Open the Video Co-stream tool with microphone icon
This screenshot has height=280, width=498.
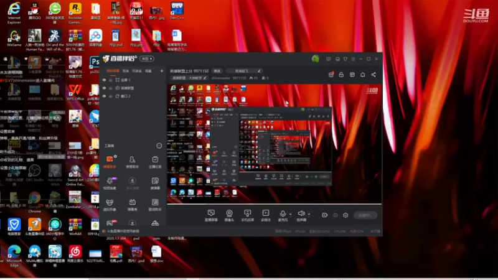pos(110,183)
